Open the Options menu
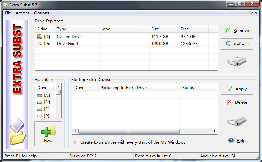Viewport: 262px width, 162px height. tap(42, 13)
